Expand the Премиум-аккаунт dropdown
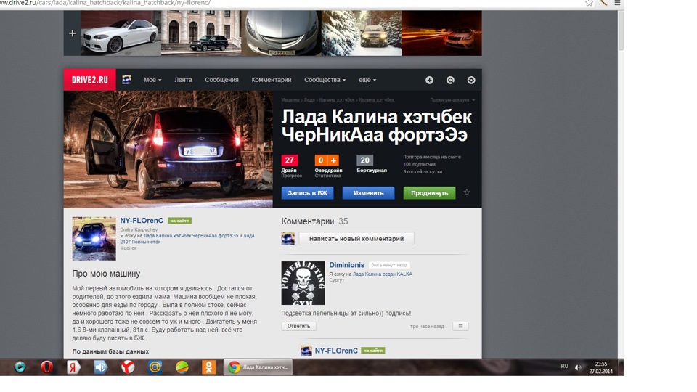 (x=452, y=100)
